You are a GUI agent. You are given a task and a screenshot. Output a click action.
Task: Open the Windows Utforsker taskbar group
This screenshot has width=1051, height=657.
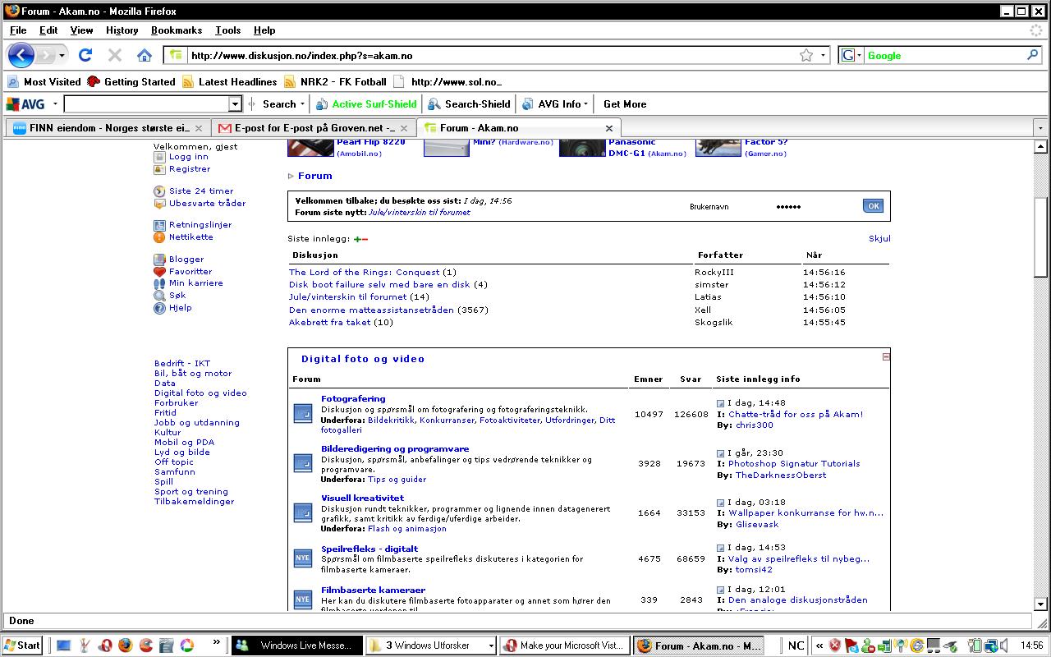(431, 646)
